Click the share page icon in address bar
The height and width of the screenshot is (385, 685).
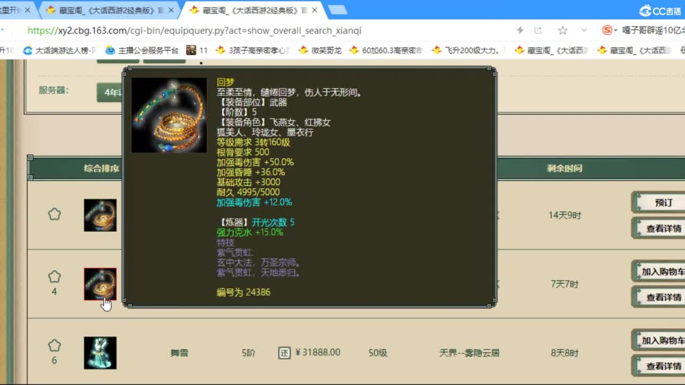[538, 30]
